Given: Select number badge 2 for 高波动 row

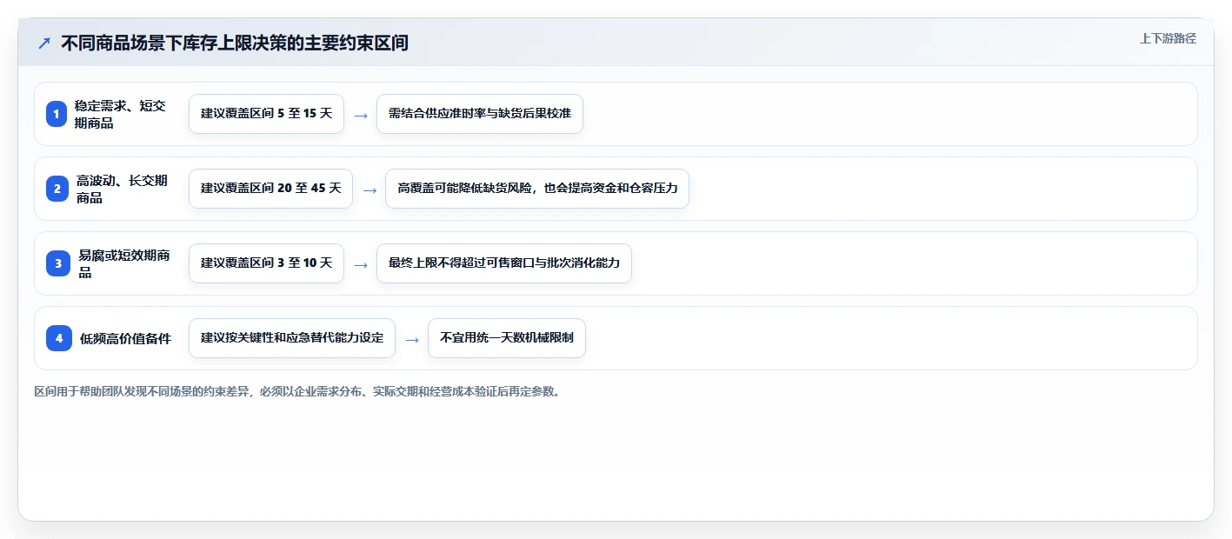Looking at the screenshot, I should point(57,189).
